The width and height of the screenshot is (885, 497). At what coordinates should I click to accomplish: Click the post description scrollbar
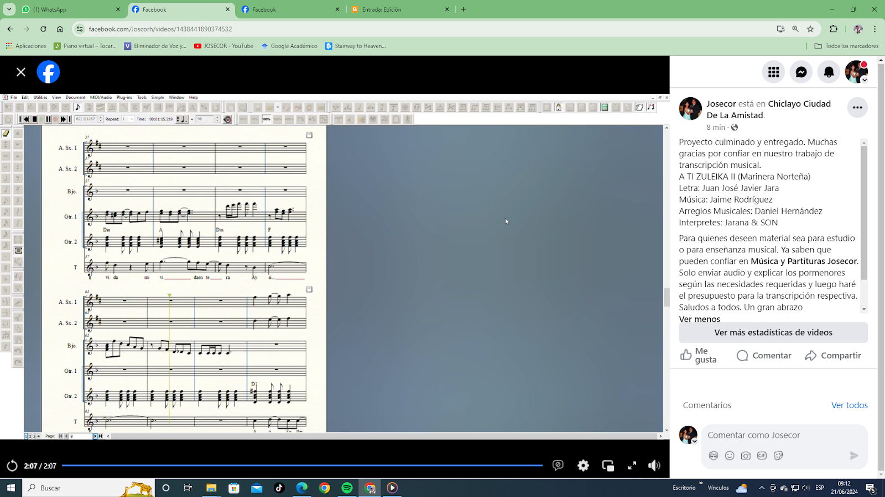864,213
